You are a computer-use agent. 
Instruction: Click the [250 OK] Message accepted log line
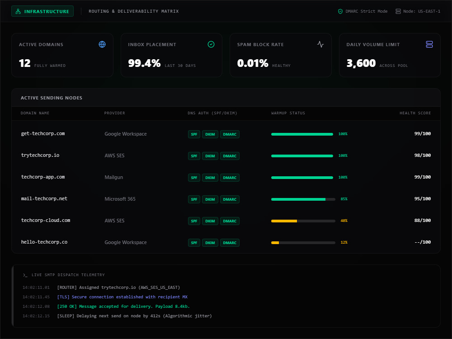123,306
